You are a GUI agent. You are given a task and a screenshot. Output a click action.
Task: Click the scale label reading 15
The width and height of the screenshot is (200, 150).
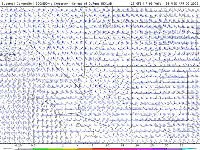coord(122,145)
